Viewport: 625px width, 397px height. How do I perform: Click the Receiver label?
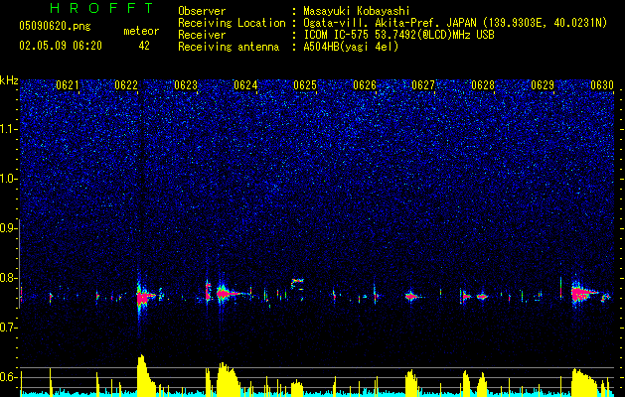[202, 35]
